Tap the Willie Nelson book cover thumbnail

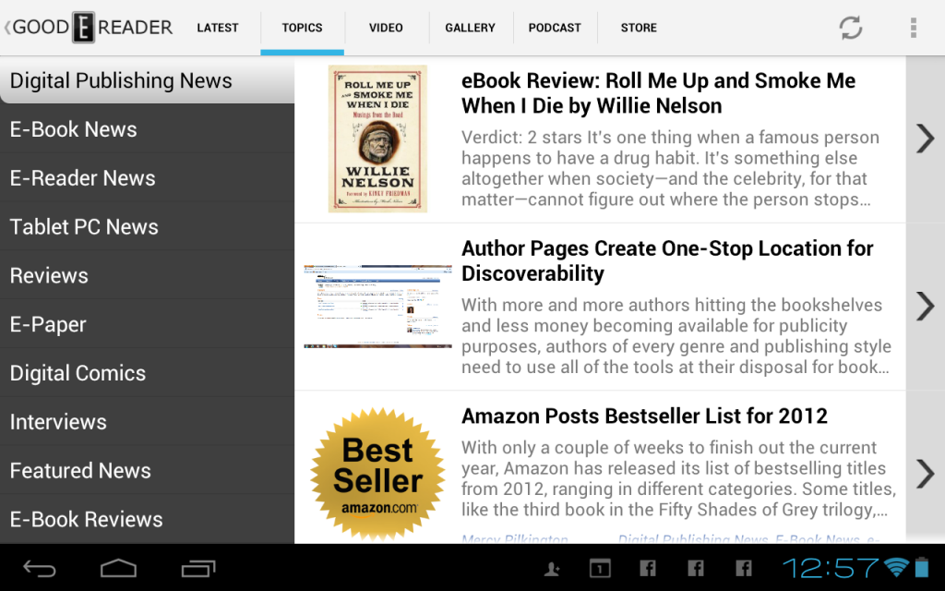pyautogui.click(x=377, y=139)
